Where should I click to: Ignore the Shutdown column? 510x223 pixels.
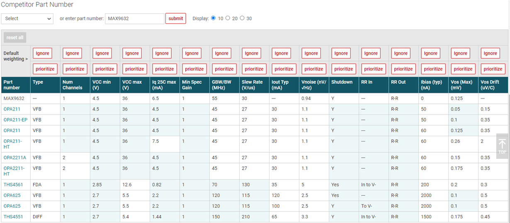coord(341,53)
